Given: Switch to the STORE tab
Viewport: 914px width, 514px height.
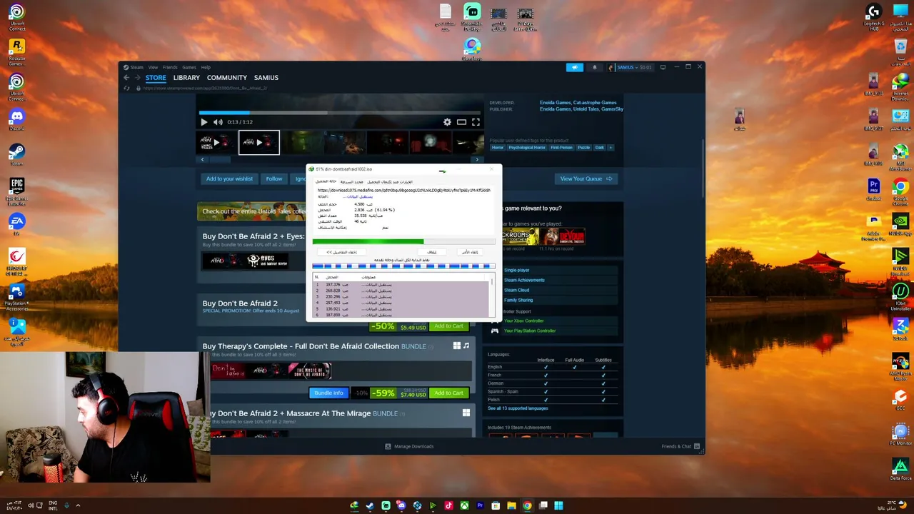Looking at the screenshot, I should click(156, 78).
